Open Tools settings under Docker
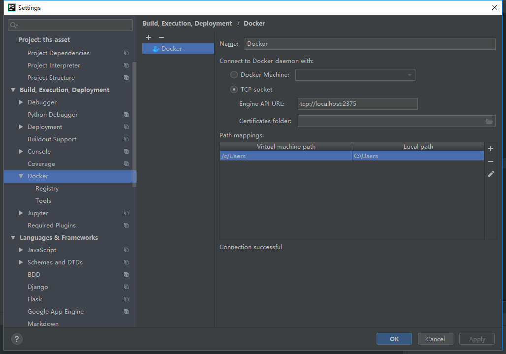 point(43,201)
